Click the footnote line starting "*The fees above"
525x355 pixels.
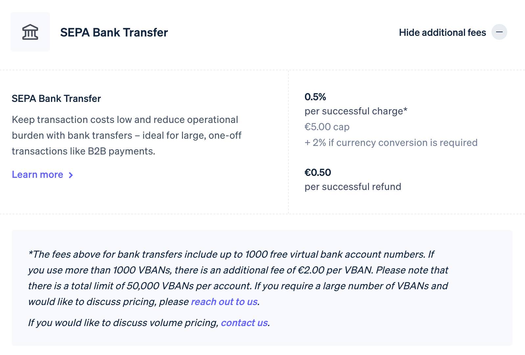click(231, 254)
